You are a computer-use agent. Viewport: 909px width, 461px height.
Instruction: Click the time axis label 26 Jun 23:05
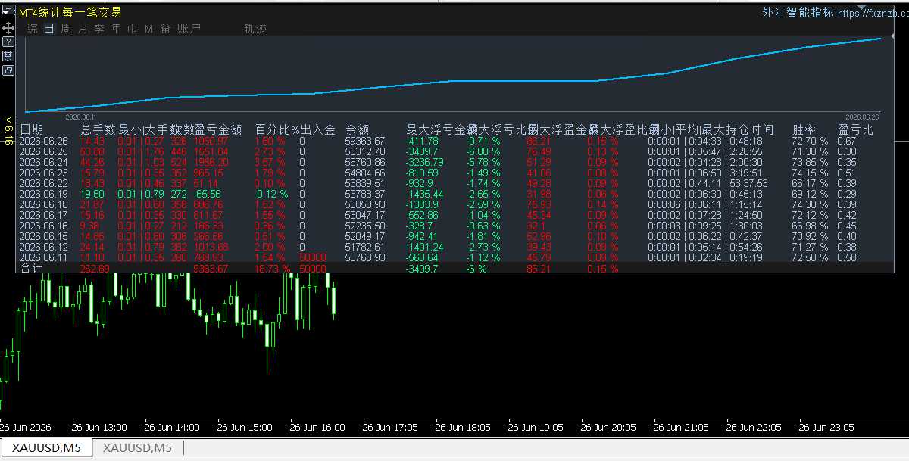pyautogui.click(x=827, y=428)
